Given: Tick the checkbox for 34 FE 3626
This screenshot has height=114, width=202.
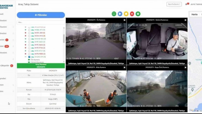Looking at the screenshot, I should [x=29, y=45].
